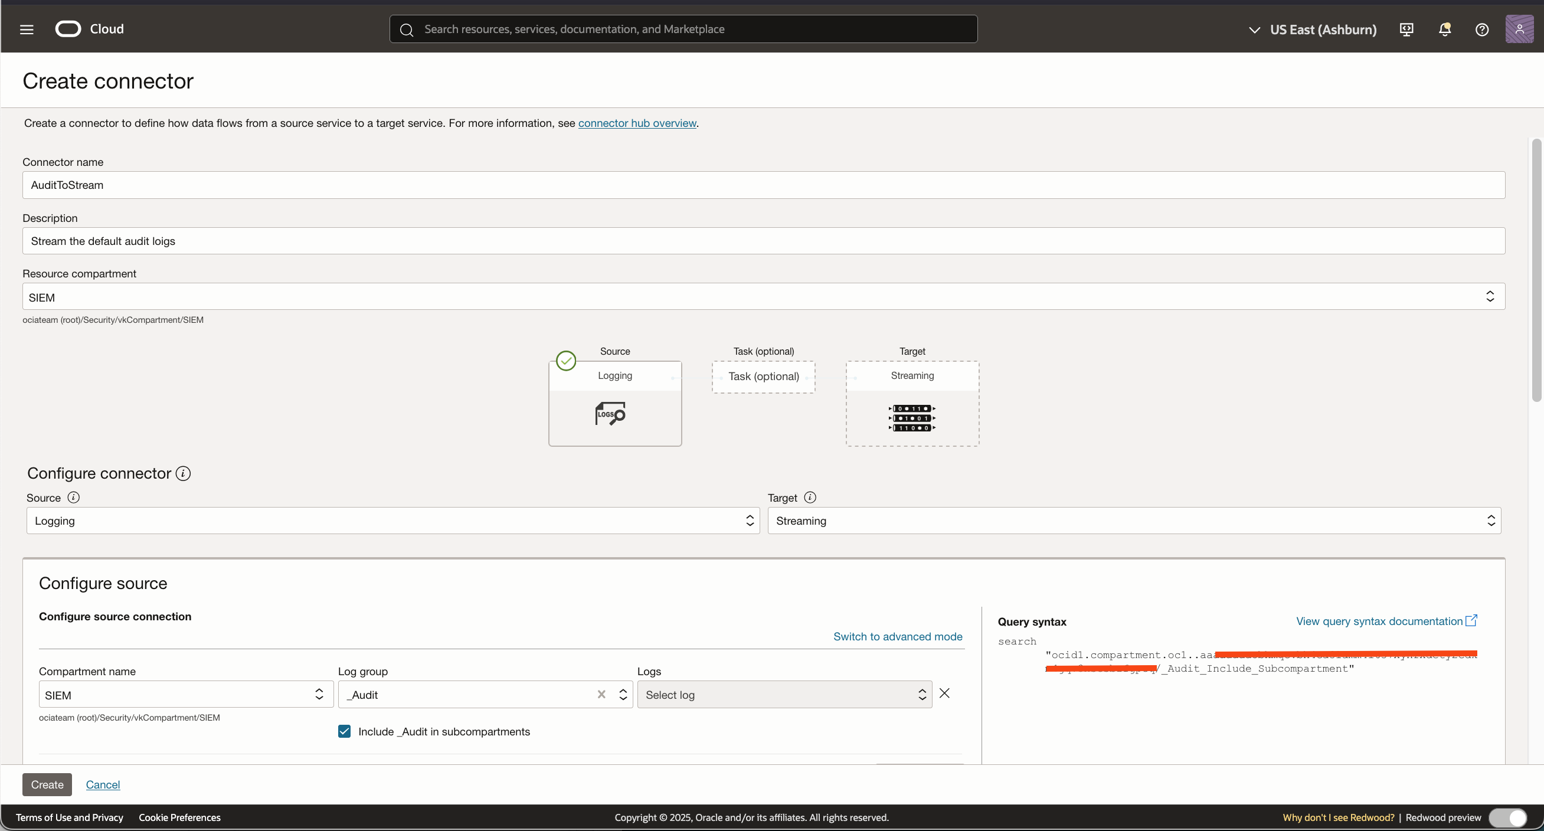Show Configure connector info tooltip icon
The height and width of the screenshot is (831, 1544).
(x=184, y=474)
